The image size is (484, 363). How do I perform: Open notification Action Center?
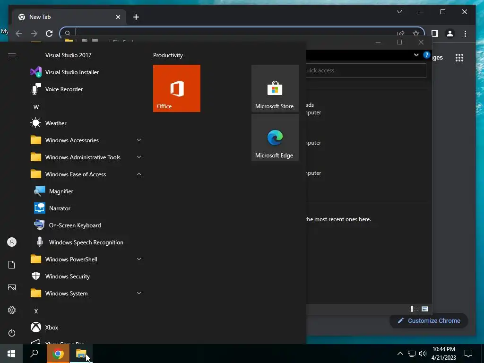(468, 354)
